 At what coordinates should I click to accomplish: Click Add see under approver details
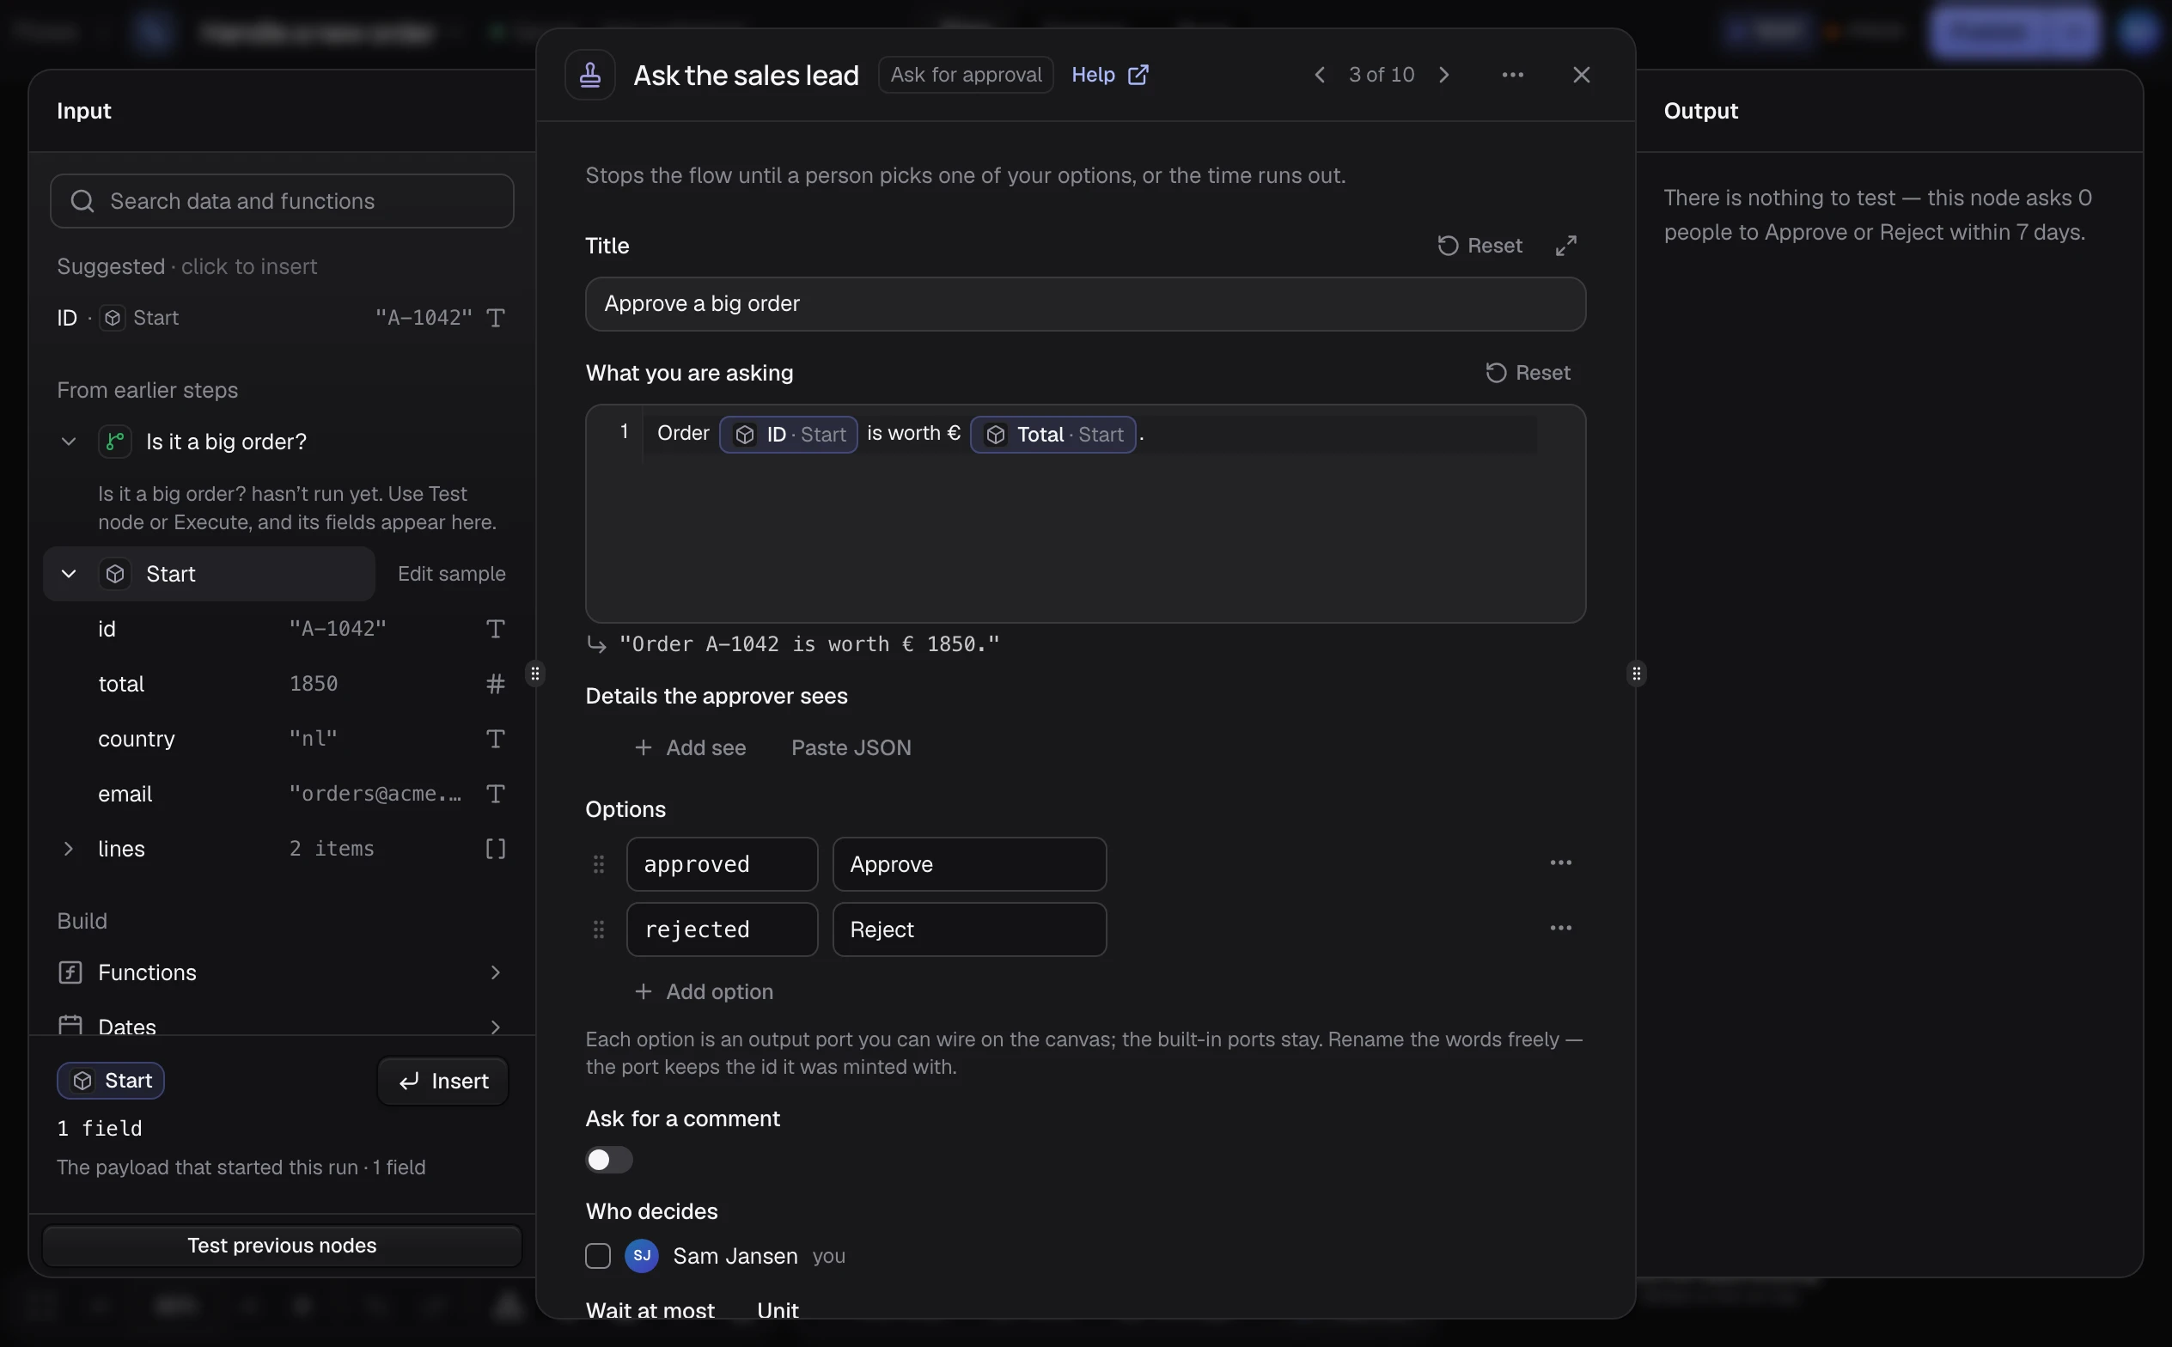pyautogui.click(x=690, y=747)
